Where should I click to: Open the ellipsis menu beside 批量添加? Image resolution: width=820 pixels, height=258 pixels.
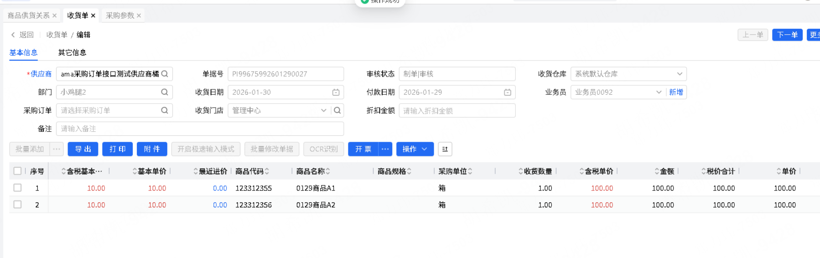point(57,149)
